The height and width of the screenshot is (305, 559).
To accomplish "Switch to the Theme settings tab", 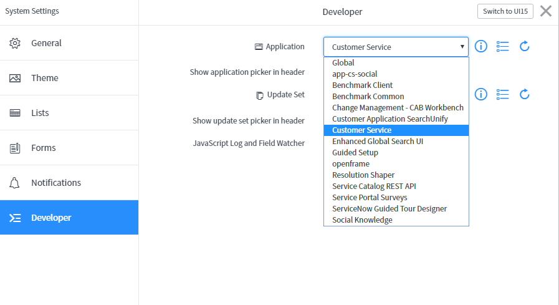I will [x=69, y=78].
